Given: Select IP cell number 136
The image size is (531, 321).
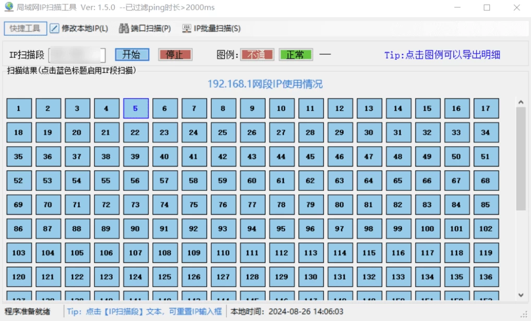Looking at the screenshot, I should point(486,277).
